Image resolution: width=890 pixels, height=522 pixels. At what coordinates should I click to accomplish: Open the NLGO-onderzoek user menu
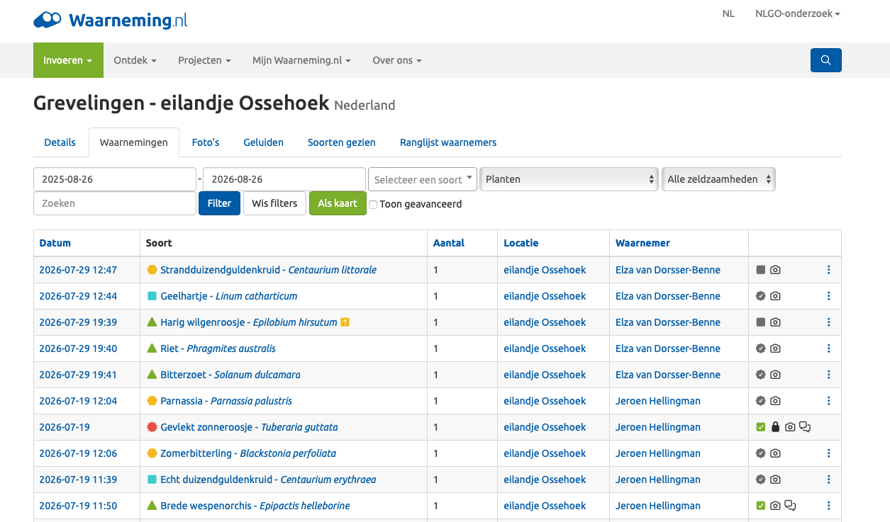[798, 13]
